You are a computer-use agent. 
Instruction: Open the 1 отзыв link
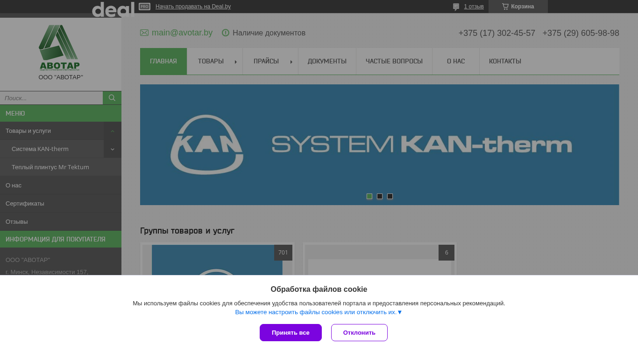(474, 7)
